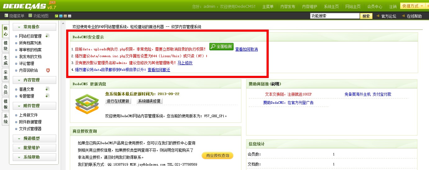The height and width of the screenshot is (170, 429).
Task: Open the 快捷方式 shortcut dropdown
Action: [413, 6]
